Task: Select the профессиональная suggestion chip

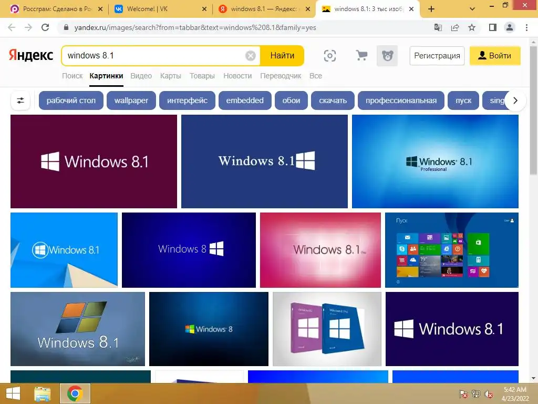Action: coord(401,100)
